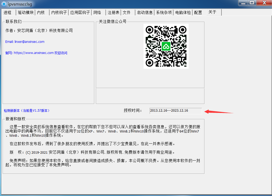Viewport: 272px width, 196px height.
Task: Minimize the ipvsmsscclsg window
Action: click(243, 3)
